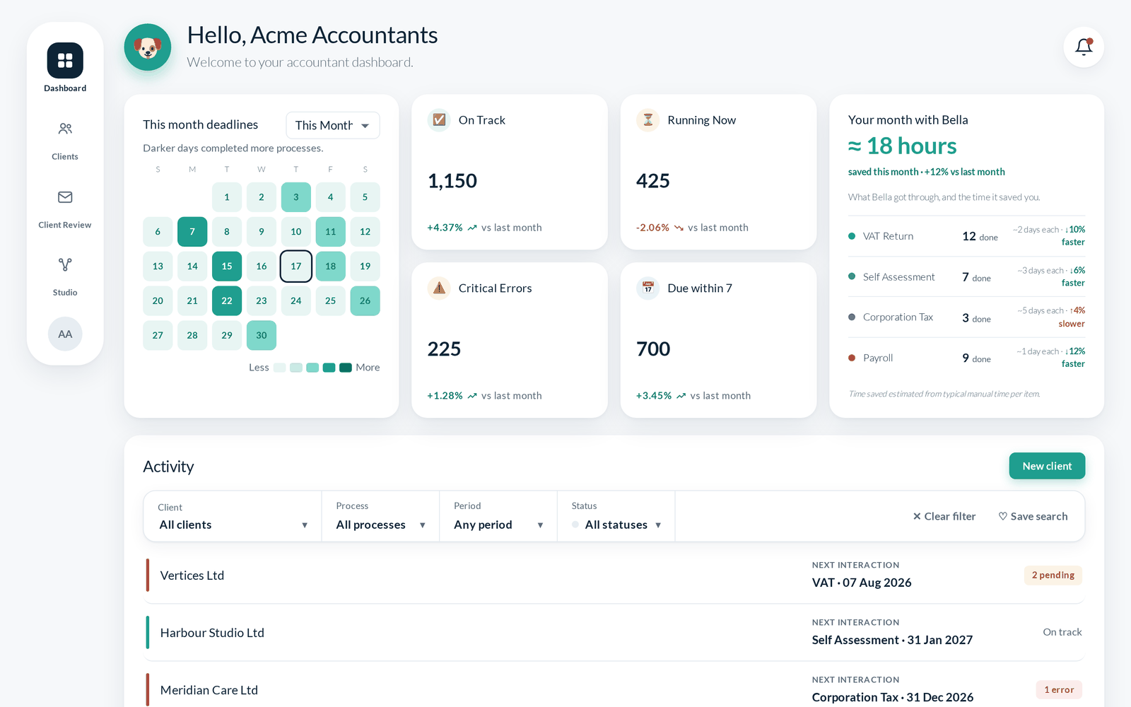Click the trend arrow under 225
Screen dimensions: 1131x707
tap(472, 396)
